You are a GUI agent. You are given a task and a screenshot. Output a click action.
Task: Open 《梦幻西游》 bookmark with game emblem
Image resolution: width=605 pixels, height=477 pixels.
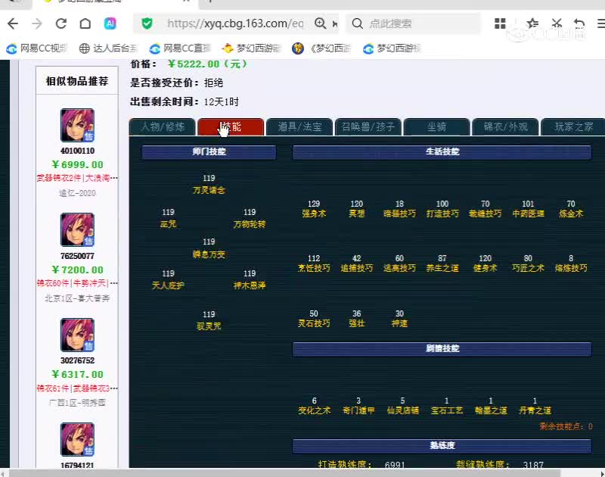pyautogui.click(x=321, y=48)
